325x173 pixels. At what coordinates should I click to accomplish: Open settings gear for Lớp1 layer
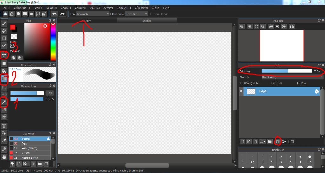tap(317, 91)
